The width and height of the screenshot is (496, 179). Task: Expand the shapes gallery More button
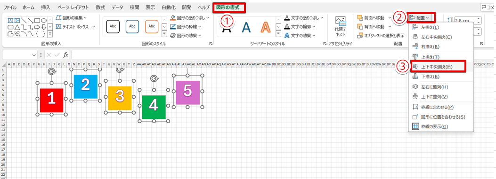(50, 34)
